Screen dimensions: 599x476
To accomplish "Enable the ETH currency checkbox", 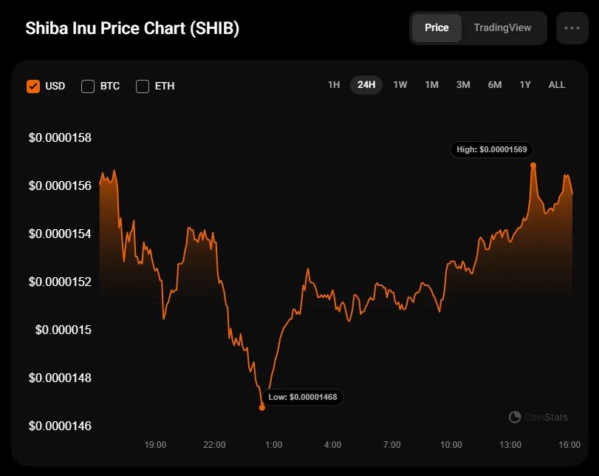I will coord(143,86).
